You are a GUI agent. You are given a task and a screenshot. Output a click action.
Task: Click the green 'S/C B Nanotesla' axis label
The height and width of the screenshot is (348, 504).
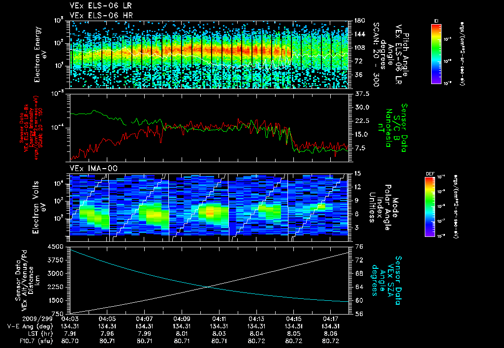[x=391, y=128]
